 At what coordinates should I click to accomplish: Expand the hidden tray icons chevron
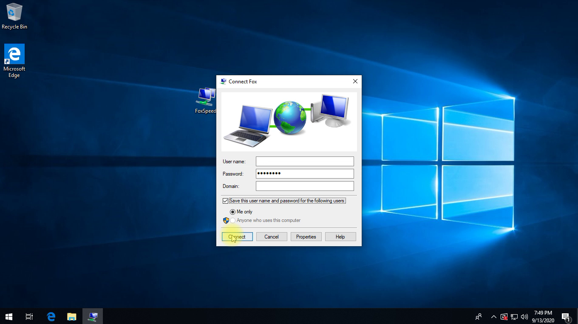point(493,317)
